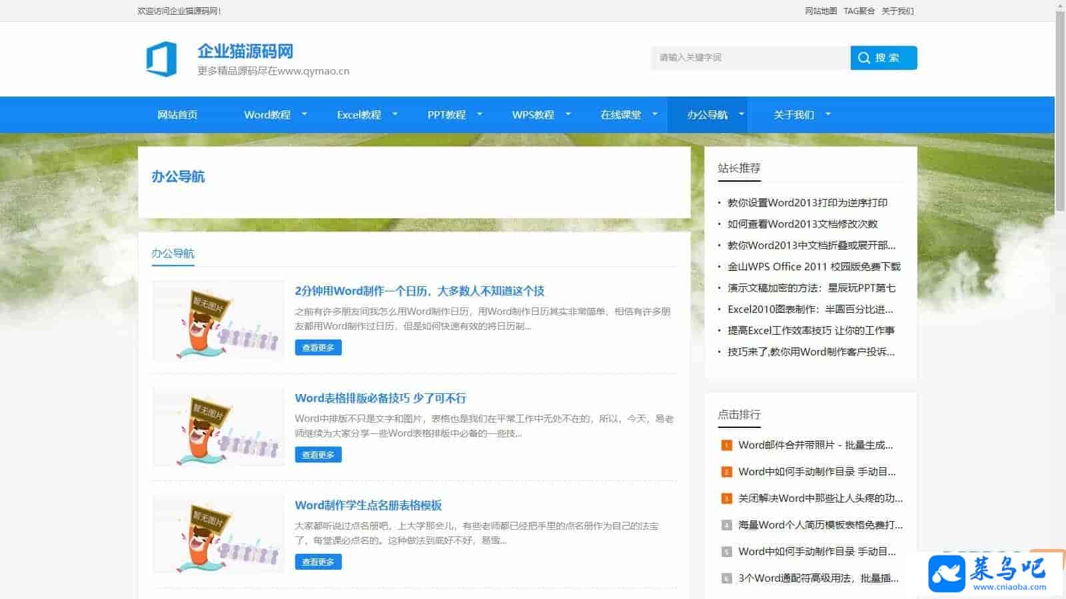Expand the Word教程 dropdown arrow
1066x599 pixels.
pyautogui.click(x=304, y=114)
